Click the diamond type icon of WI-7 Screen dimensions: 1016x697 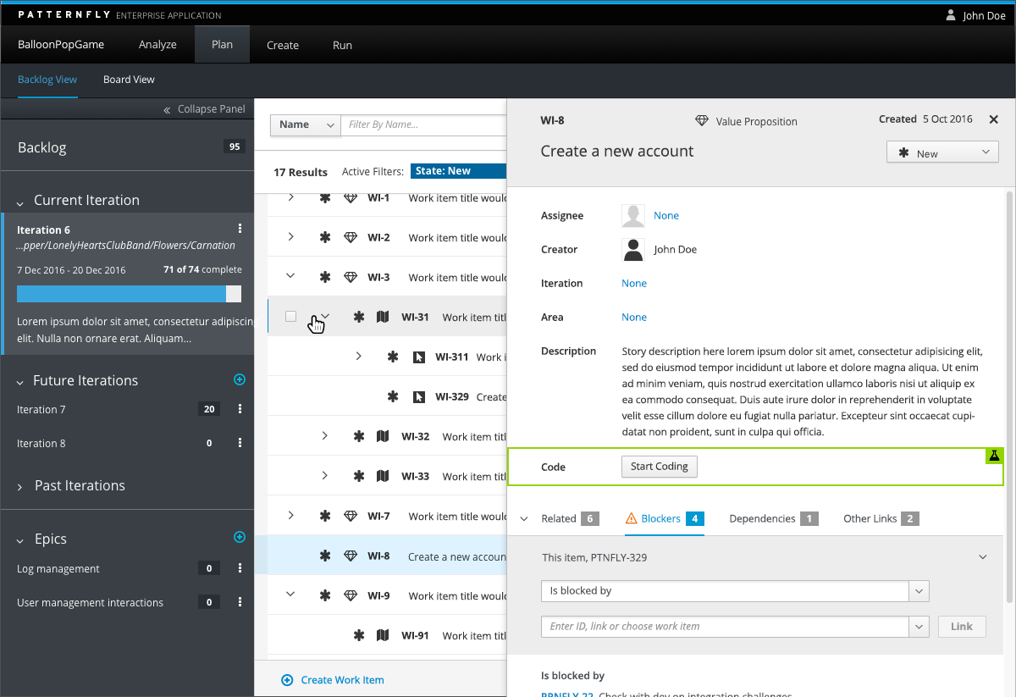pyautogui.click(x=351, y=516)
